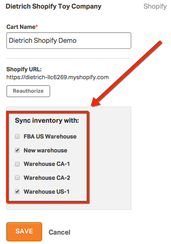The image size is (171, 244).
Task: Click the Warehouse US-1 label
Action: [x=46, y=191]
